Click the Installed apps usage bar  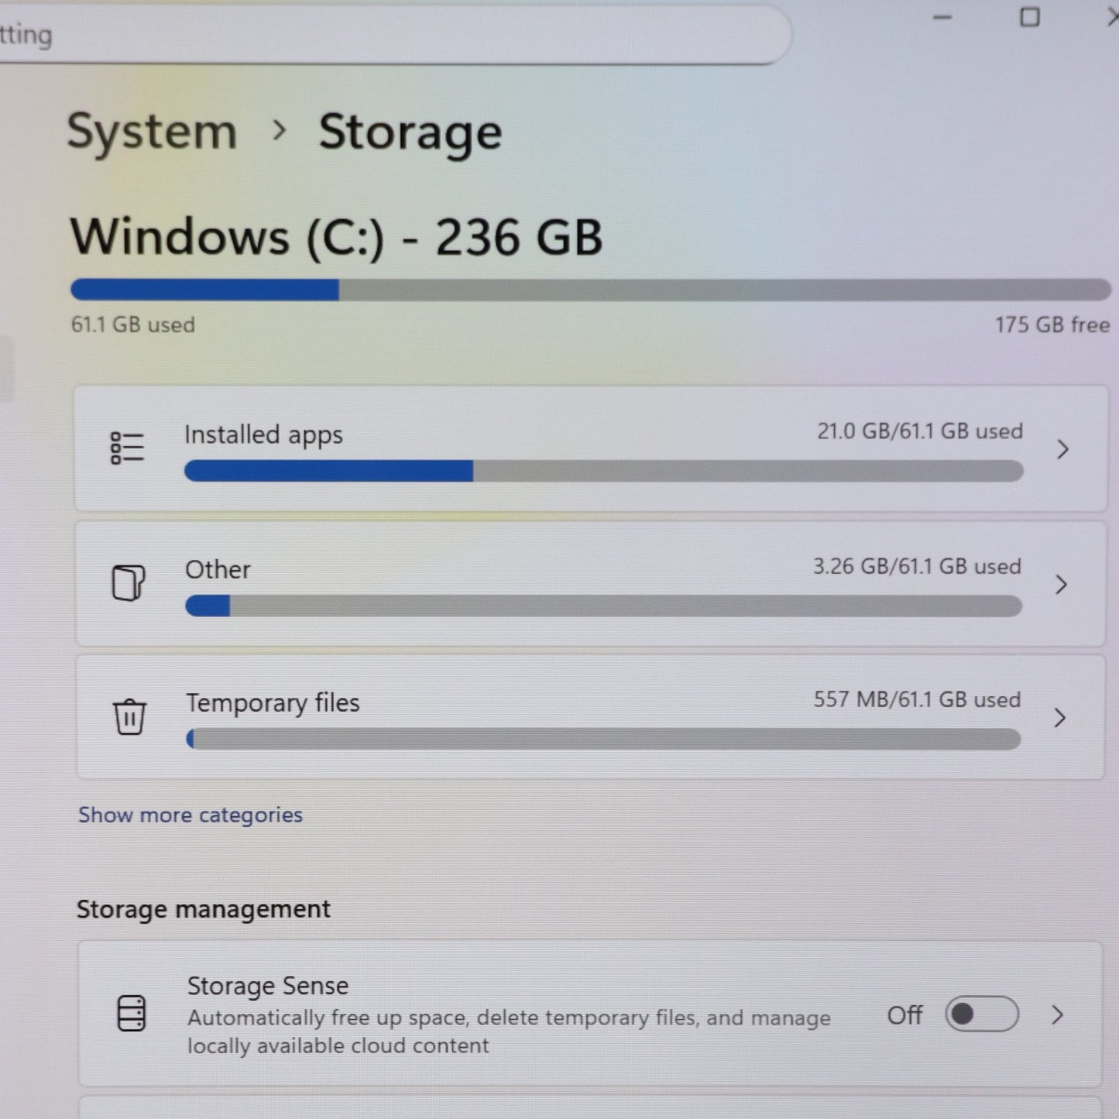603,471
